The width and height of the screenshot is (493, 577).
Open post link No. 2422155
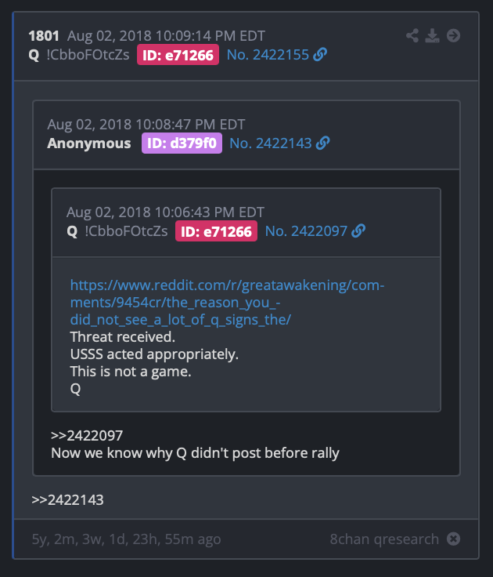click(268, 55)
